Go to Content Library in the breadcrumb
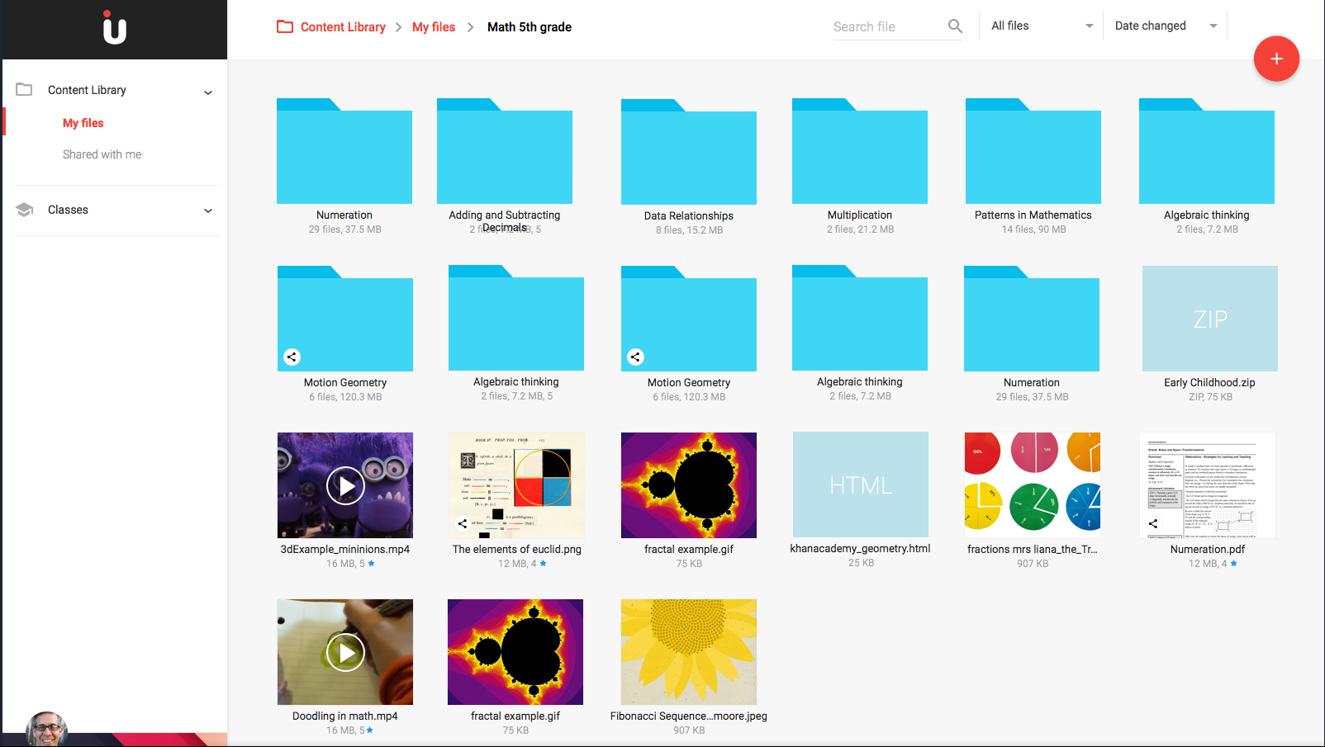1325x747 pixels. 343,26
